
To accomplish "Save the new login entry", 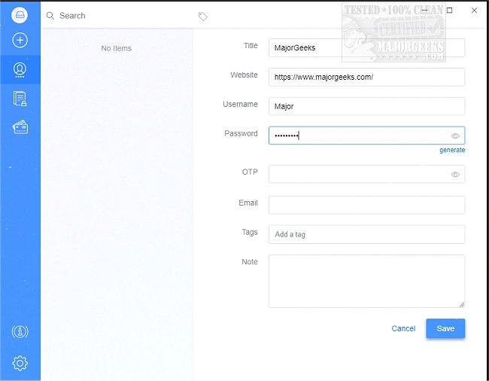I will click(x=445, y=328).
